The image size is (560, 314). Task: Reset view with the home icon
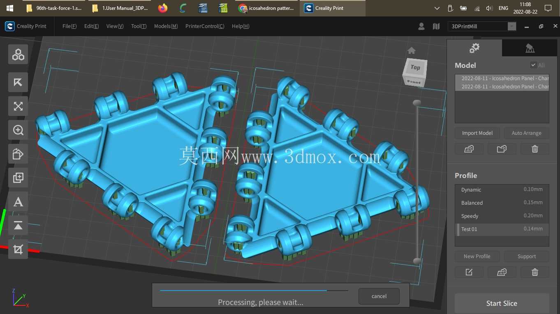tap(412, 51)
